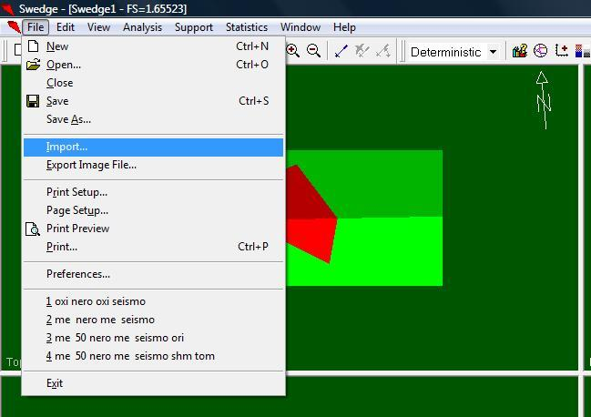Viewport: 591px width, 417px height.
Task: Open Page Setup... from File menu
Action: coord(153,210)
